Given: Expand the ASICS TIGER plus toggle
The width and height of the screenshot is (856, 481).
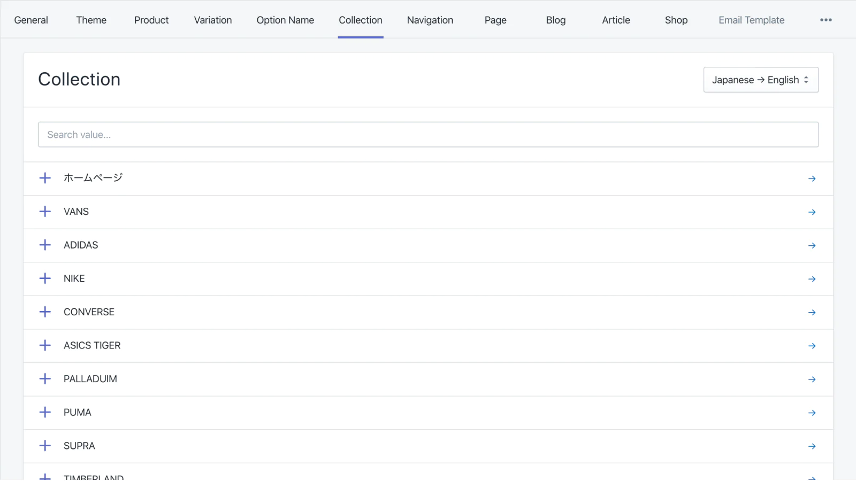Looking at the screenshot, I should click(x=45, y=345).
